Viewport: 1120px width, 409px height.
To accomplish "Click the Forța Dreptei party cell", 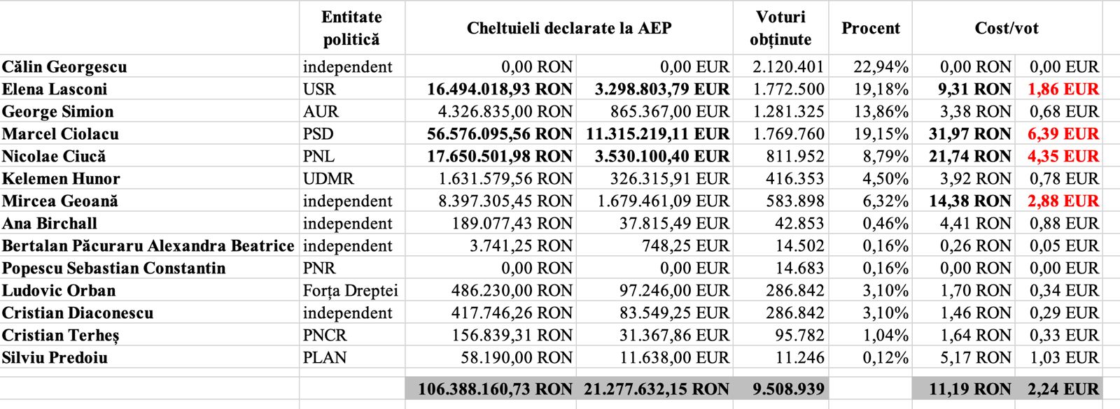I will [350, 291].
